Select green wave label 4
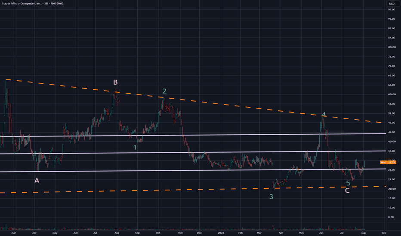The image size is (401, 236). [x=324, y=114]
